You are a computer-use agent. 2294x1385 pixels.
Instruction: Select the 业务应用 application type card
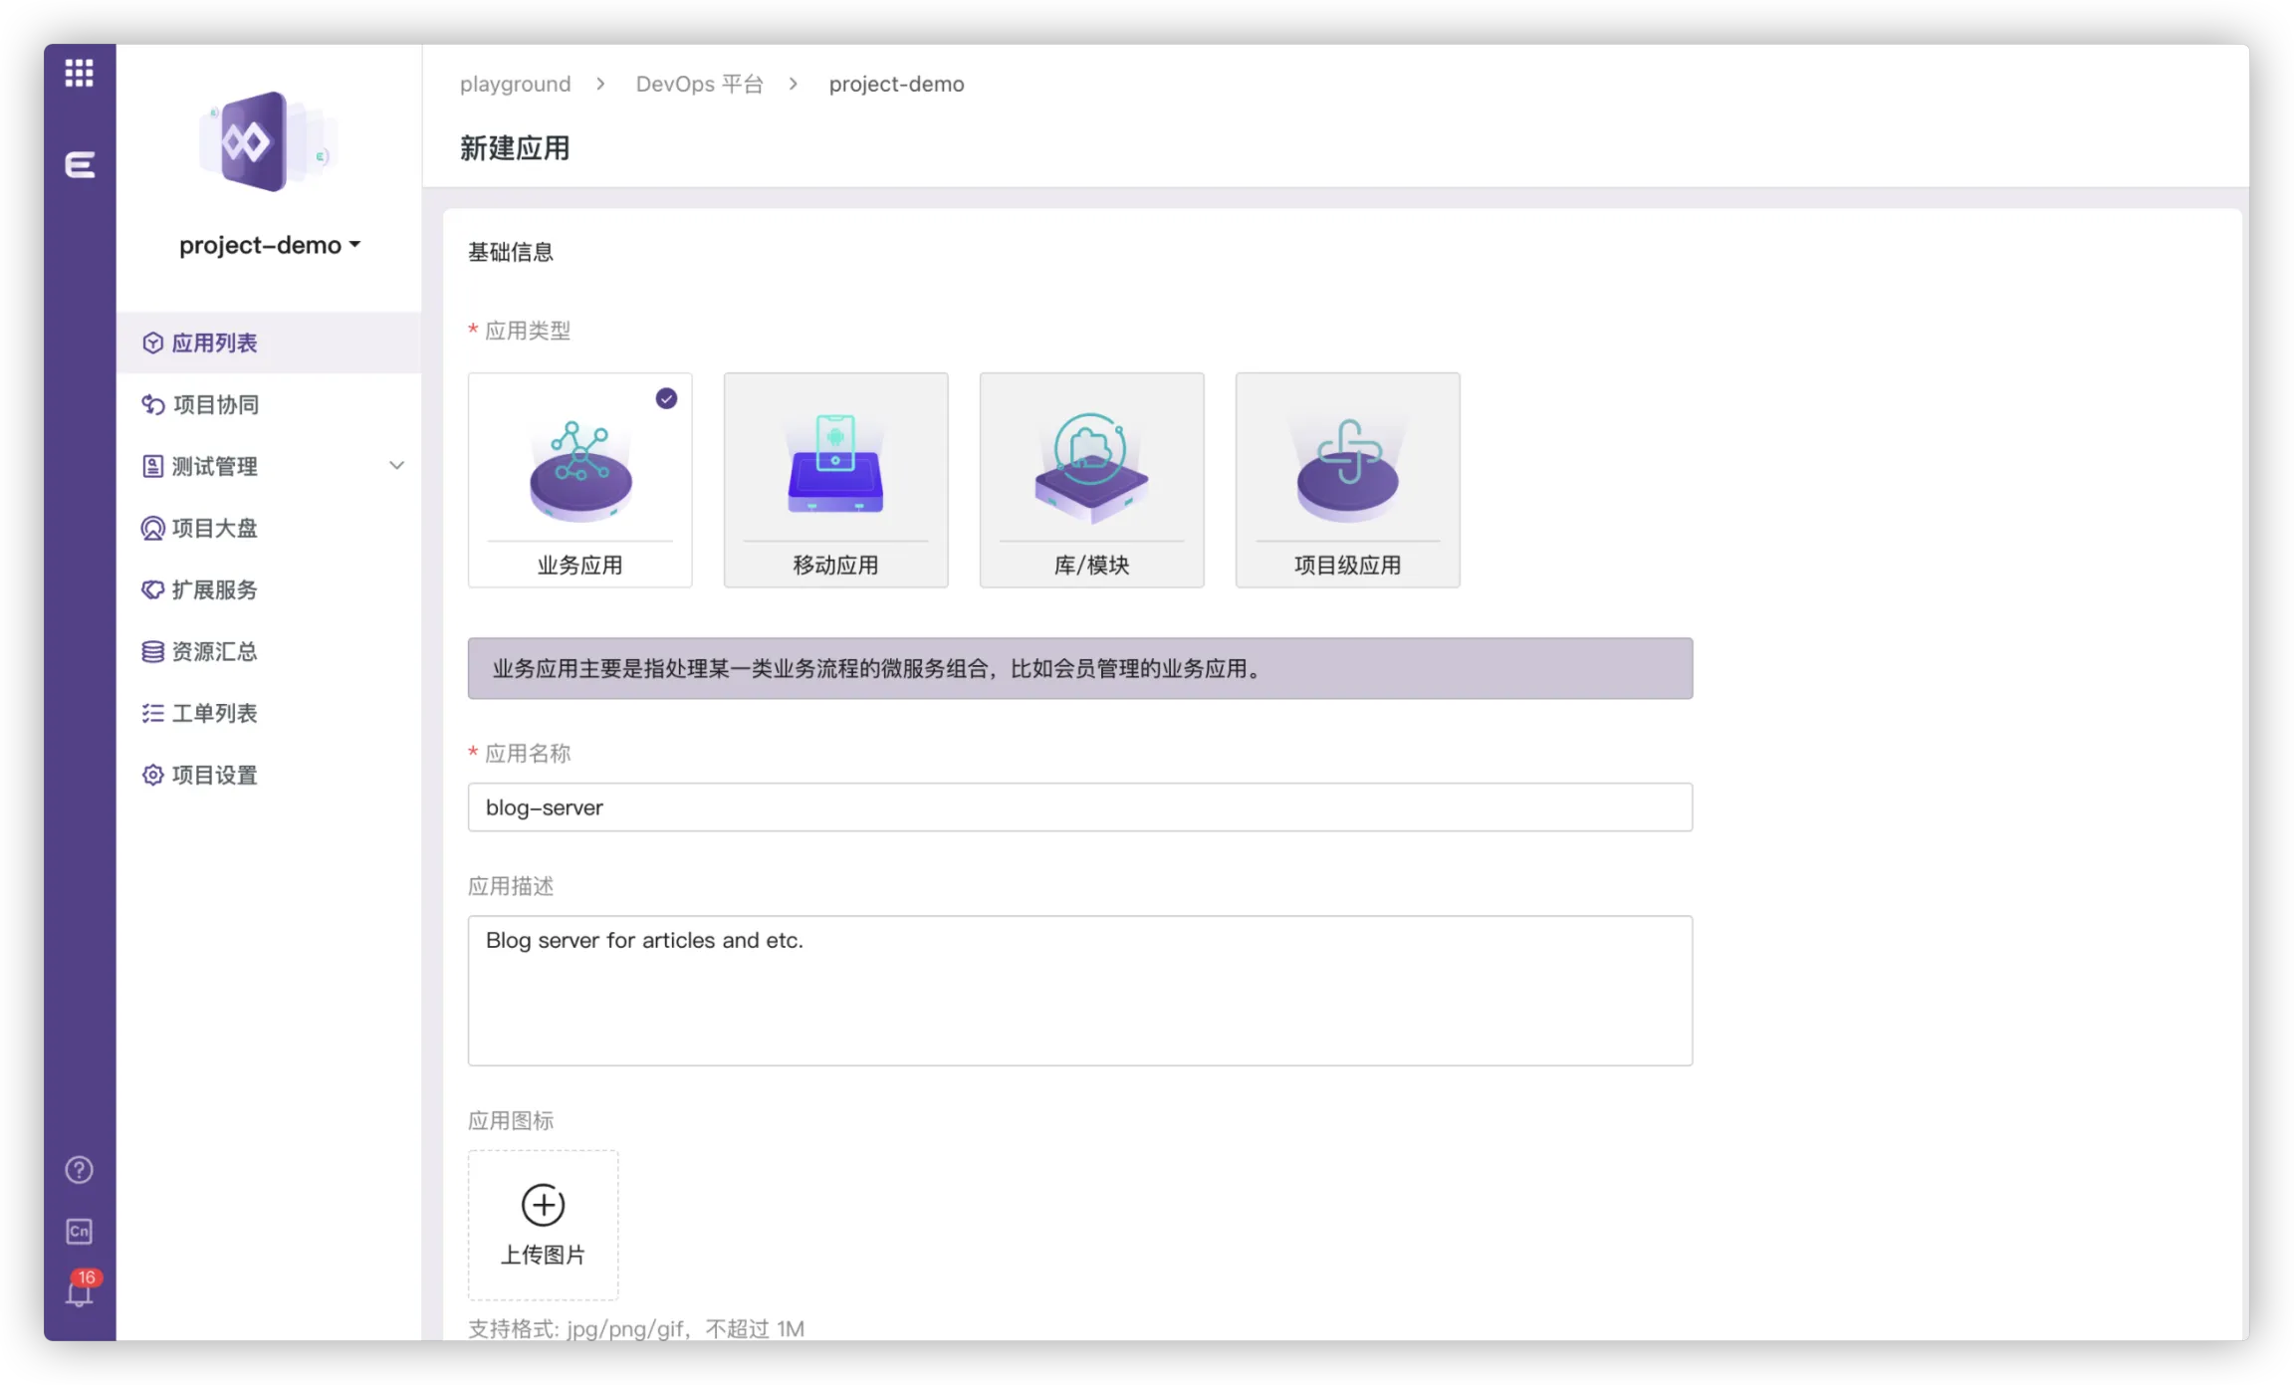pos(579,480)
